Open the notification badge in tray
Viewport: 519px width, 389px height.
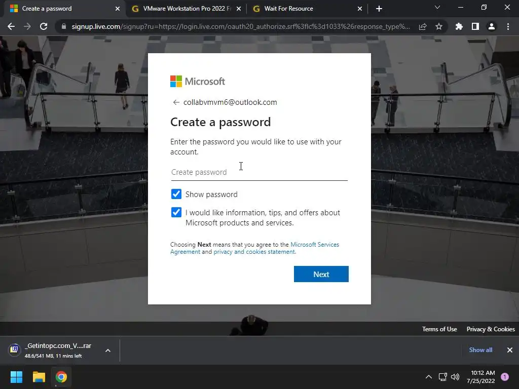(505, 377)
